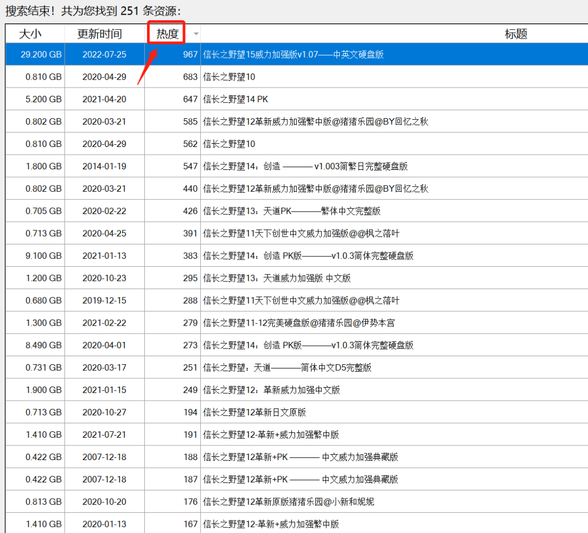Image resolution: width=588 pixels, height=533 pixels.
Task: Select the 信长之野望10 row with heat 562
Action: point(297,144)
